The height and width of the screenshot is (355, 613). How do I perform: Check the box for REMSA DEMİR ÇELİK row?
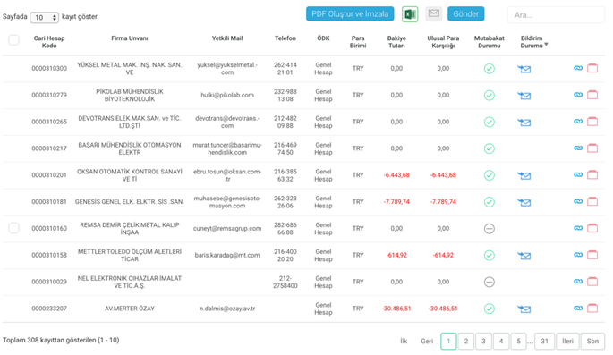pos(13,228)
